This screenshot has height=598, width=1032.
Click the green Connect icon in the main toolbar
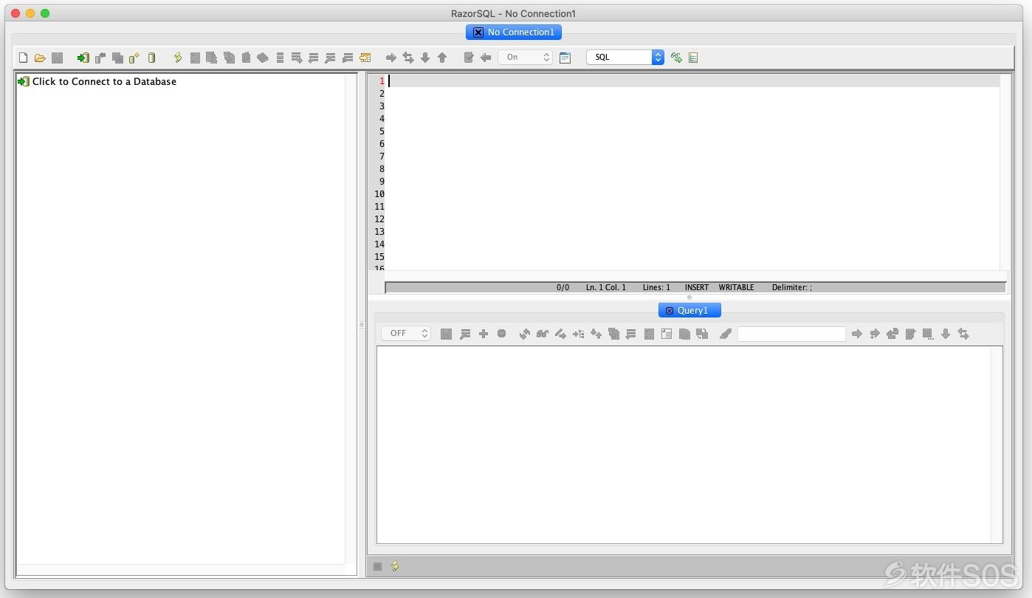pos(83,58)
